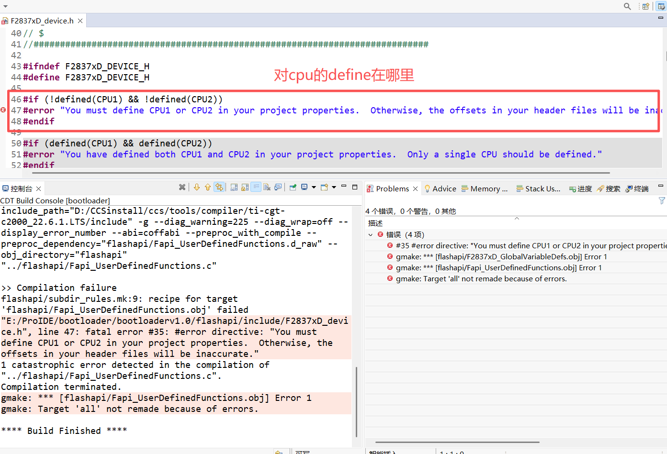Click the '4 个错误, 0 个警告' summary text
The image size is (667, 454).
tap(410, 211)
